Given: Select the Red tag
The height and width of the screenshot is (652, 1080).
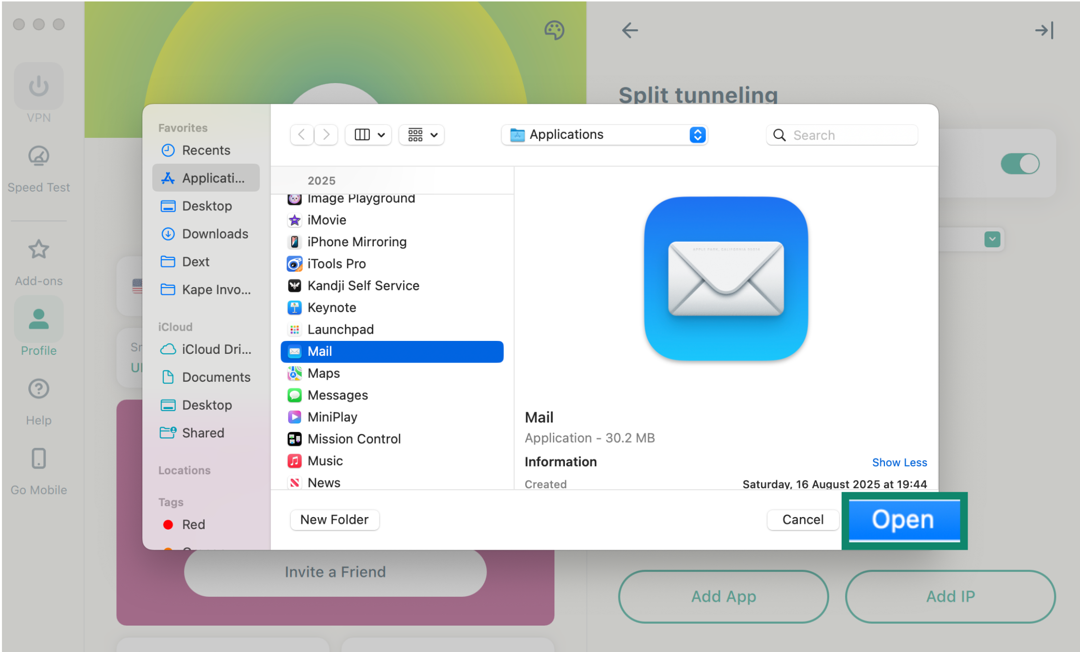Looking at the screenshot, I should (x=193, y=524).
